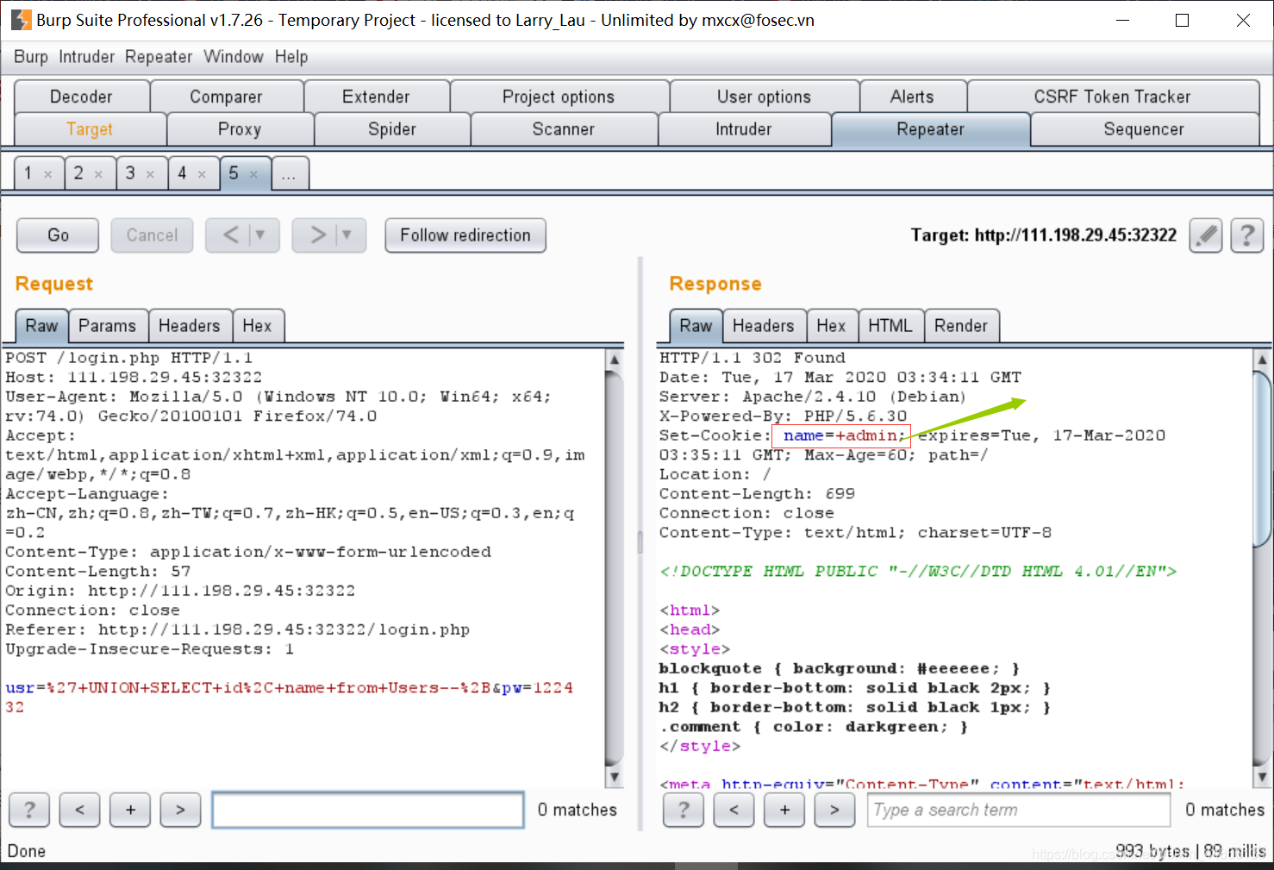This screenshot has height=870, width=1274.
Task: Click the Cancel button
Action: click(x=153, y=235)
